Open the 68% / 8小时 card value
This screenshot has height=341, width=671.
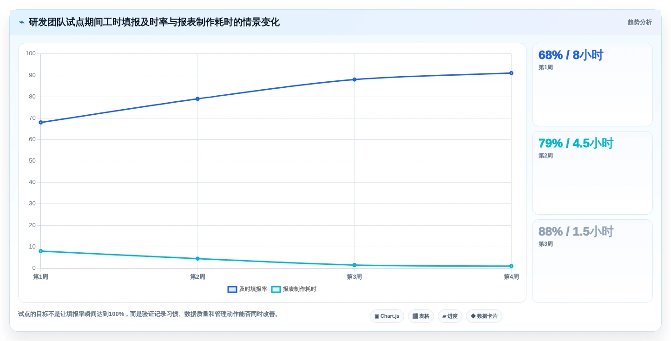tap(571, 55)
